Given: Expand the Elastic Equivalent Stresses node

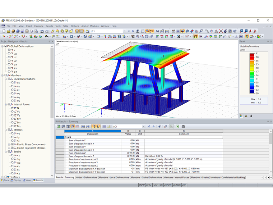Looking at the screenshot, I should click(x=9, y=148).
